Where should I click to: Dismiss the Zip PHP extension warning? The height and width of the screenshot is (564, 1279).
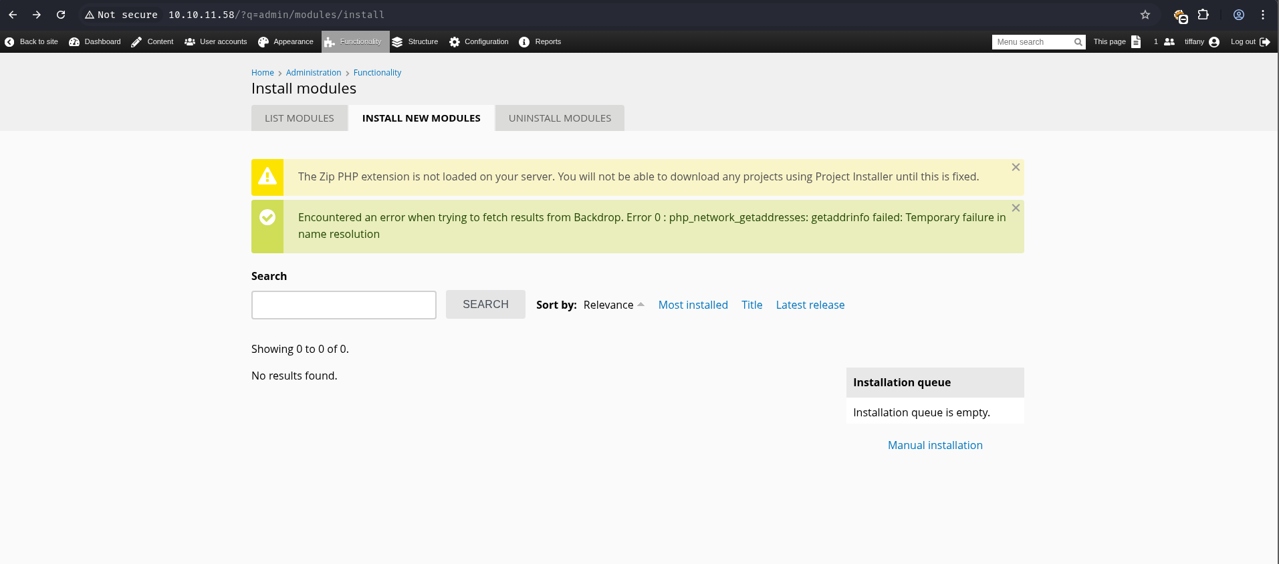click(1015, 167)
